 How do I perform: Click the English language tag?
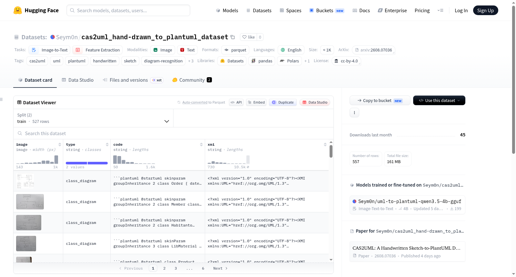[291, 50]
